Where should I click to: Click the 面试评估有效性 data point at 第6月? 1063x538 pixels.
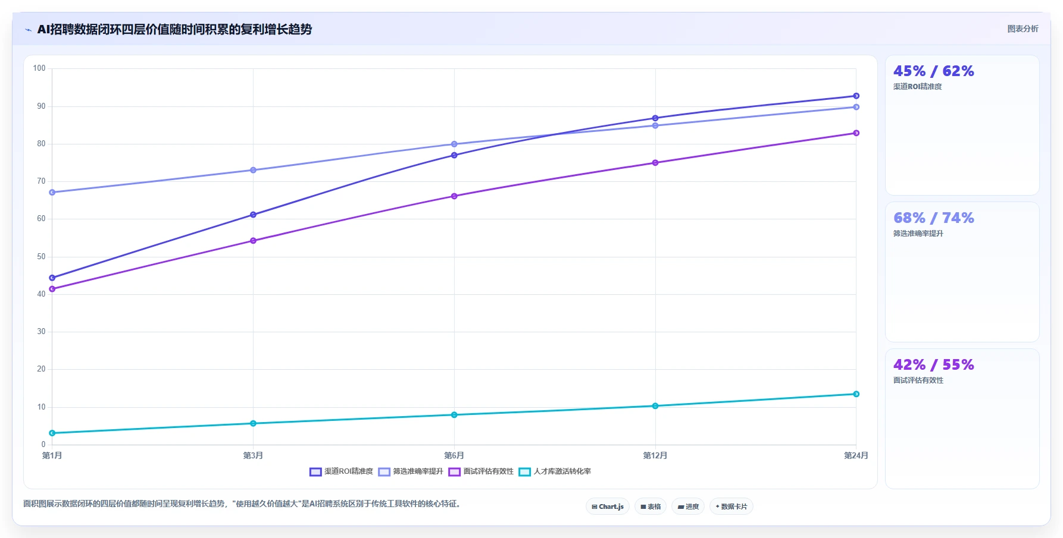point(454,196)
